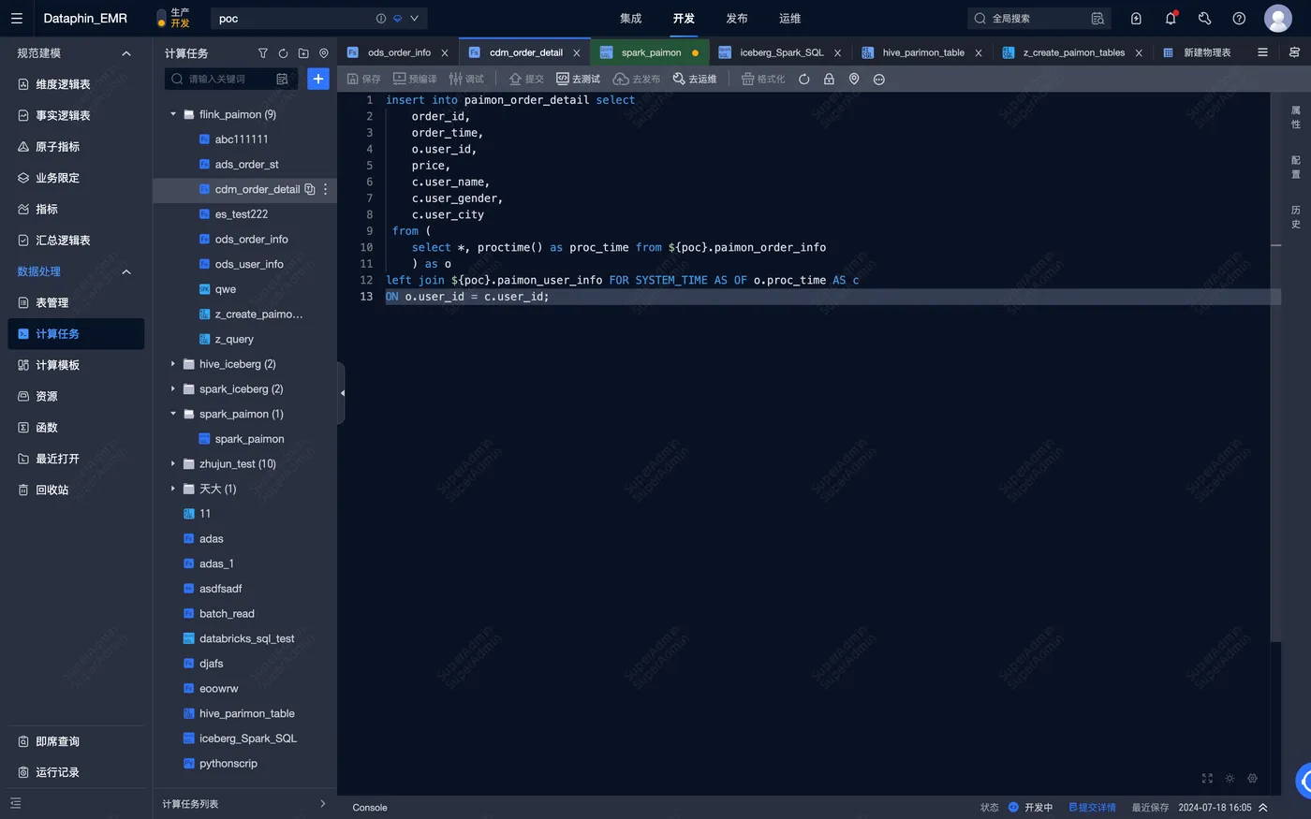Collapse the task tree panel handle
The width and height of the screenshot is (1311, 819).
coord(341,393)
